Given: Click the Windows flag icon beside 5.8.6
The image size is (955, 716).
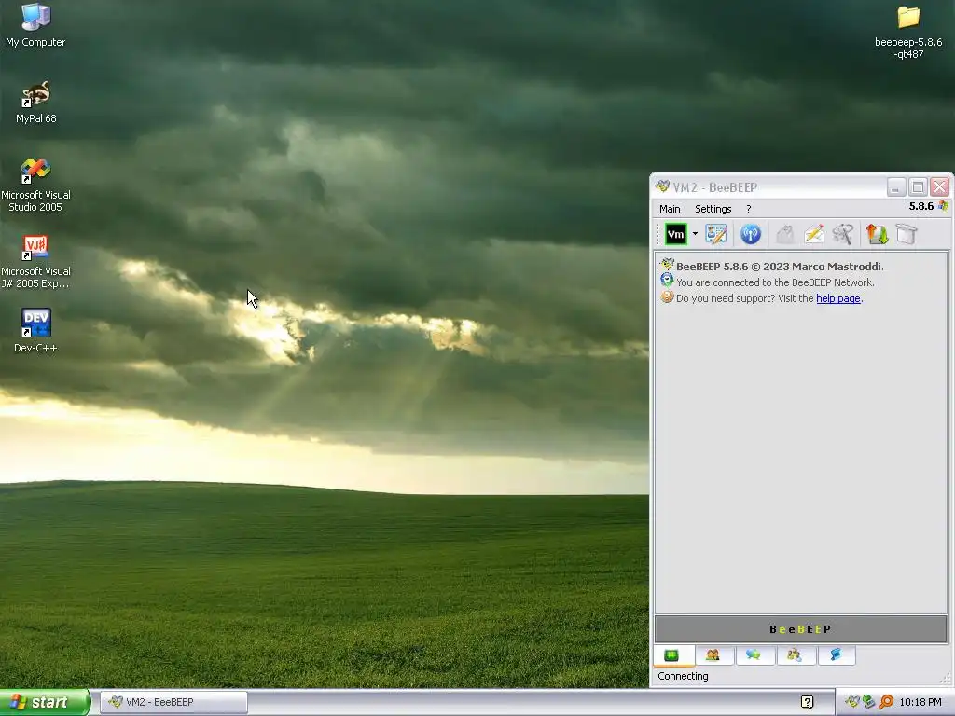Looking at the screenshot, I should (x=944, y=206).
